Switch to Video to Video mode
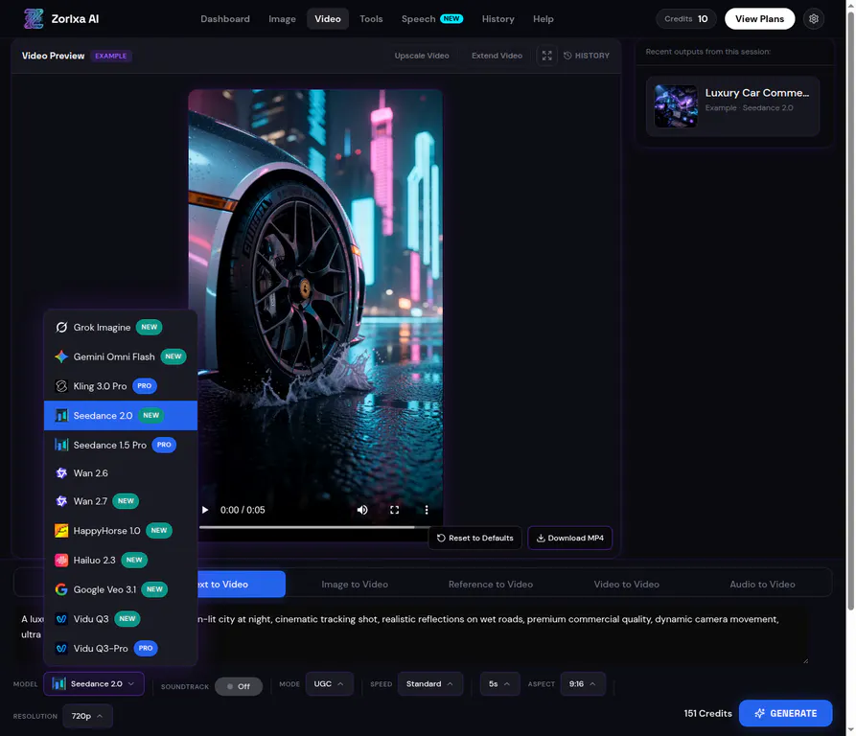This screenshot has height=736, width=856. click(626, 585)
